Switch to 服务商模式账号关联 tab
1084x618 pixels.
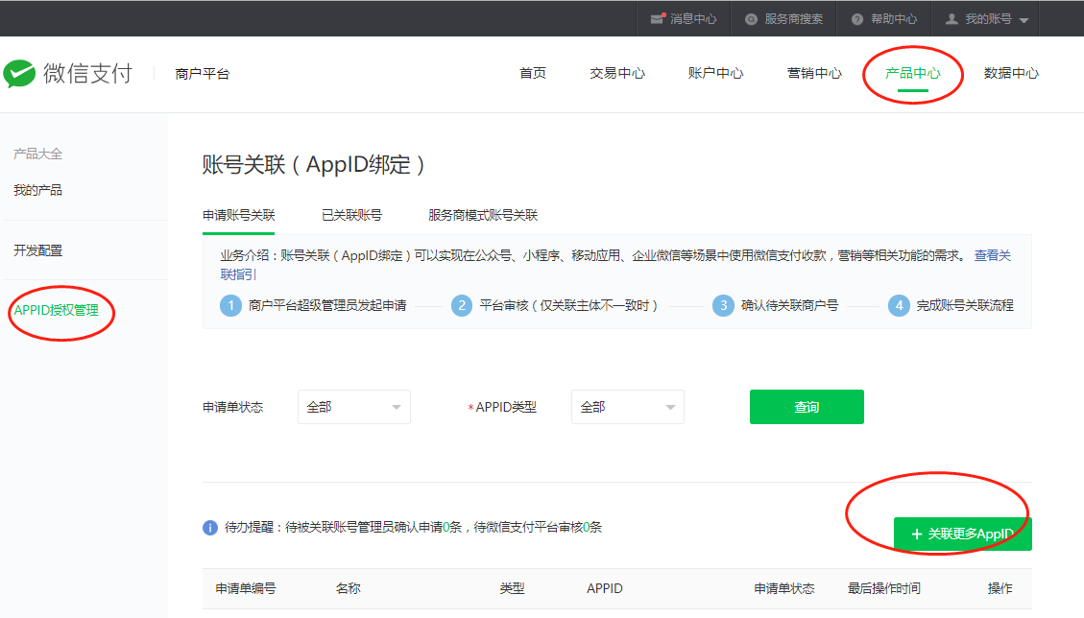482,215
